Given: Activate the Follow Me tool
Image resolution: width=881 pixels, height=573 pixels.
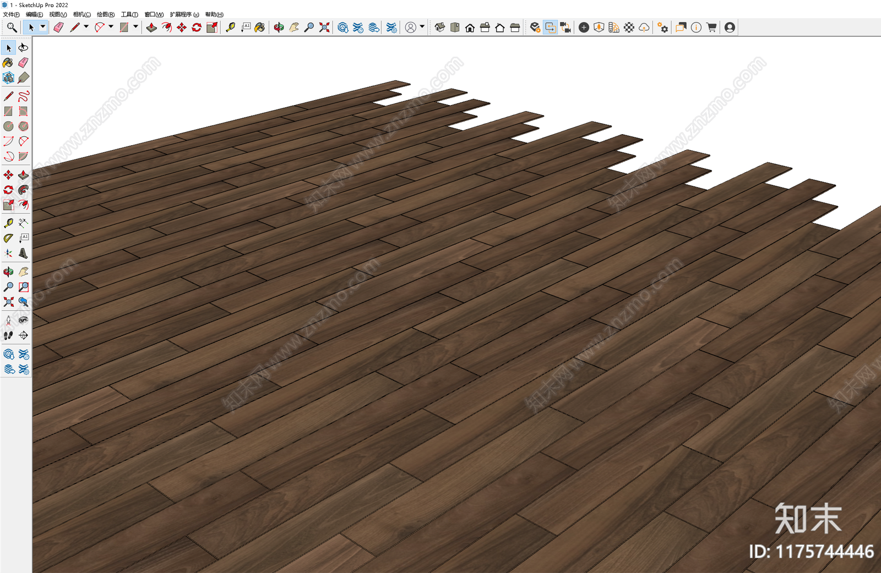Looking at the screenshot, I should (x=23, y=190).
